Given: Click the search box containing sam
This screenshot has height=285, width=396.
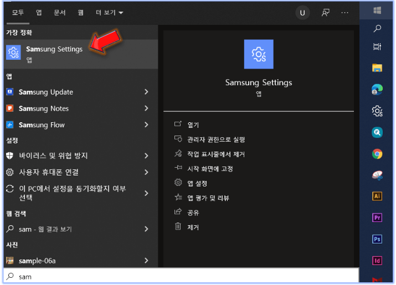Looking at the screenshot, I should (181, 276).
